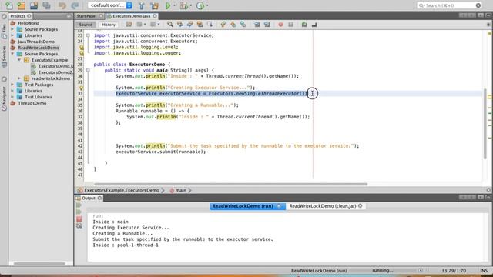Viewport: 493px width, 277px height.
Task: Click the Find Next Occurrence icon
Action: coord(190,25)
